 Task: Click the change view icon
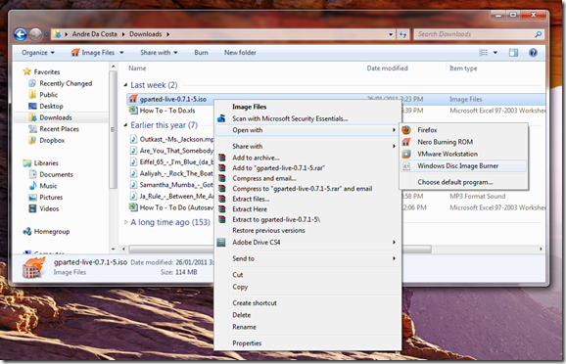point(484,53)
